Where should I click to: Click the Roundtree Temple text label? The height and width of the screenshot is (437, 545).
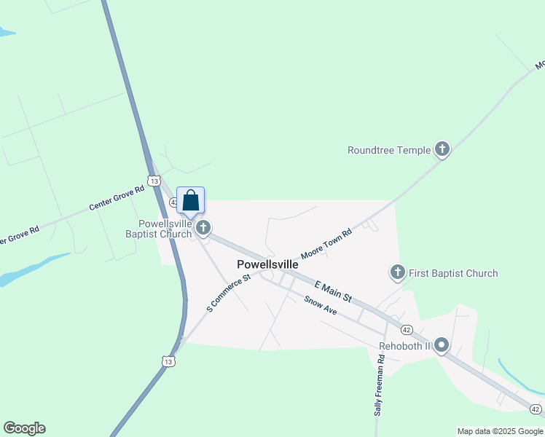389,151
